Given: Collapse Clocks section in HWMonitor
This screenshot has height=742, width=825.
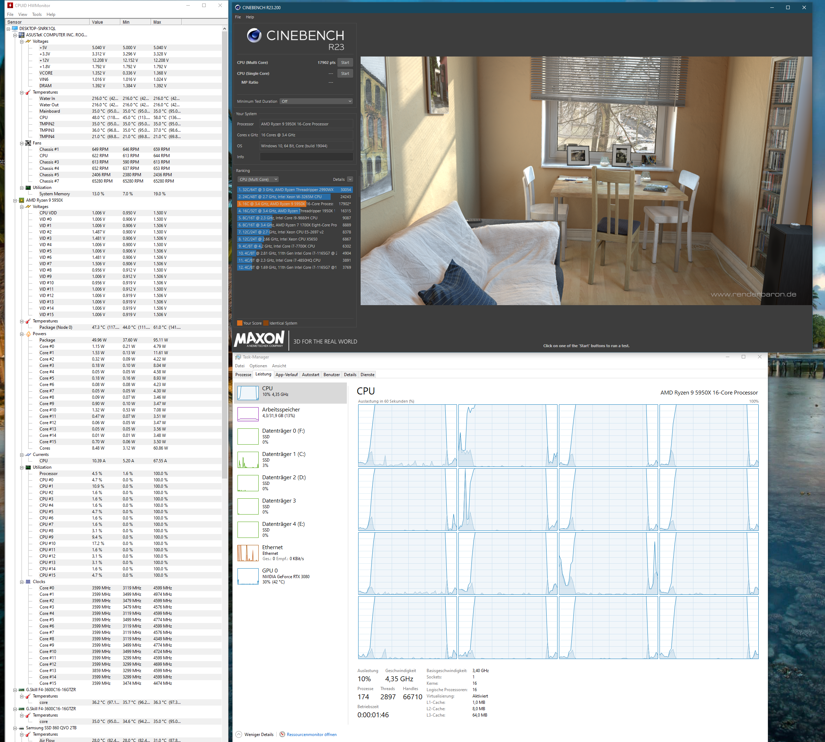Looking at the screenshot, I should coord(22,582).
